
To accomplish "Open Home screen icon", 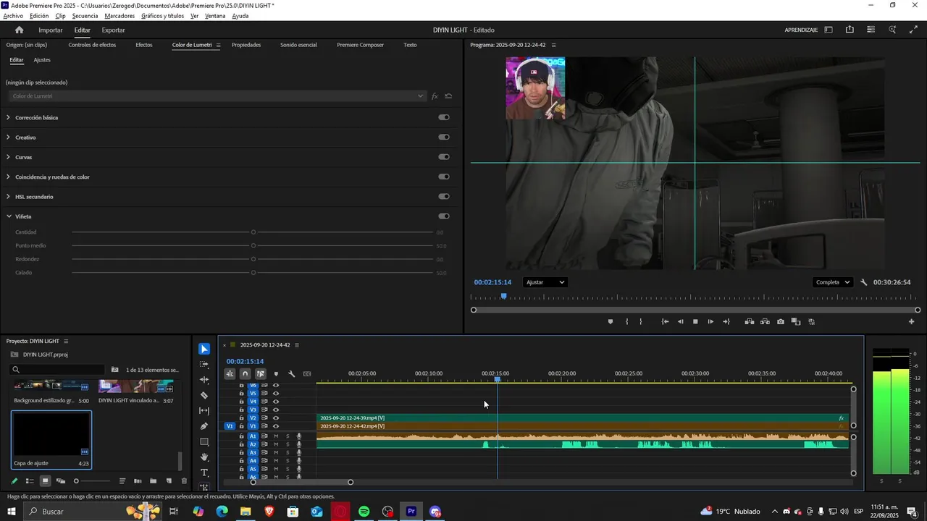I will pos(20,30).
